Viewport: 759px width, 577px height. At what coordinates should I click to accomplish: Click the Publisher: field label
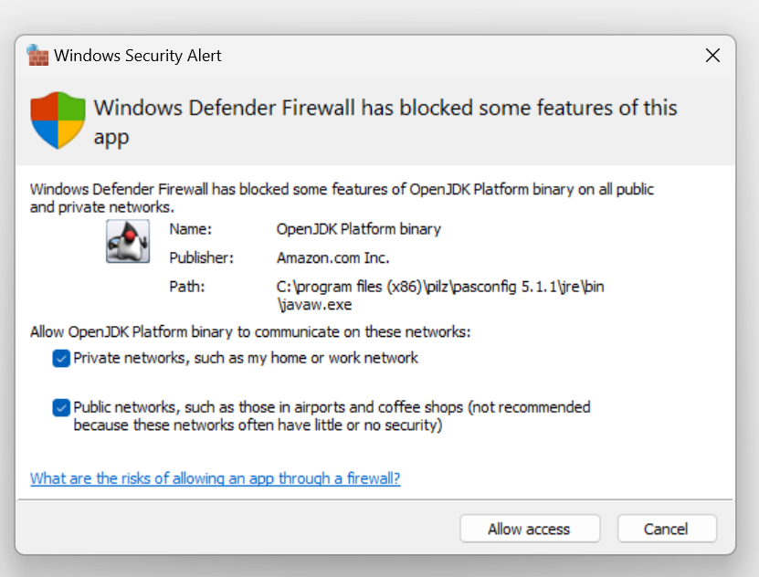[201, 257]
